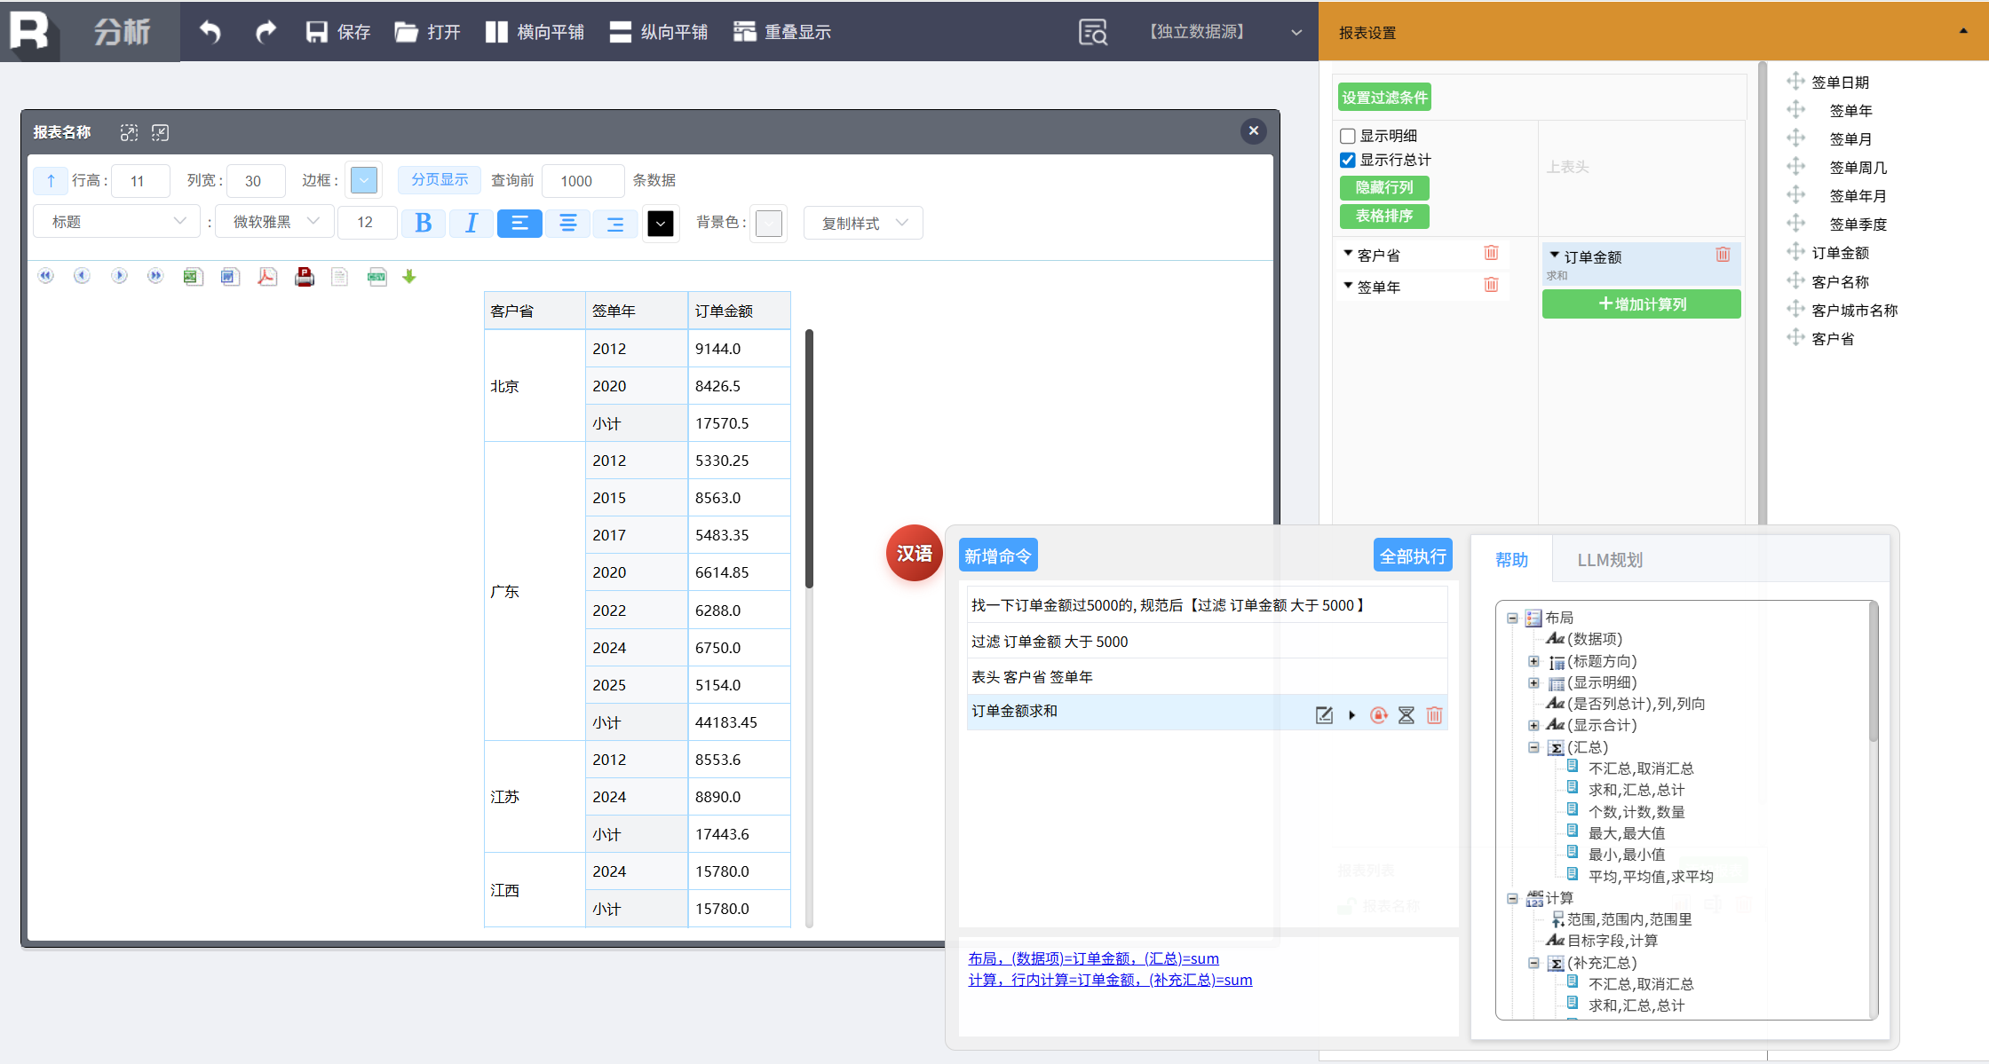Click the 全部执行 button
1989x1064 pixels.
(x=1412, y=556)
